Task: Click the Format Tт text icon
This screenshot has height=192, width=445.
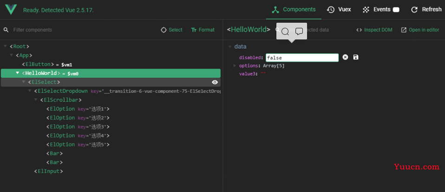Action: 194,30
